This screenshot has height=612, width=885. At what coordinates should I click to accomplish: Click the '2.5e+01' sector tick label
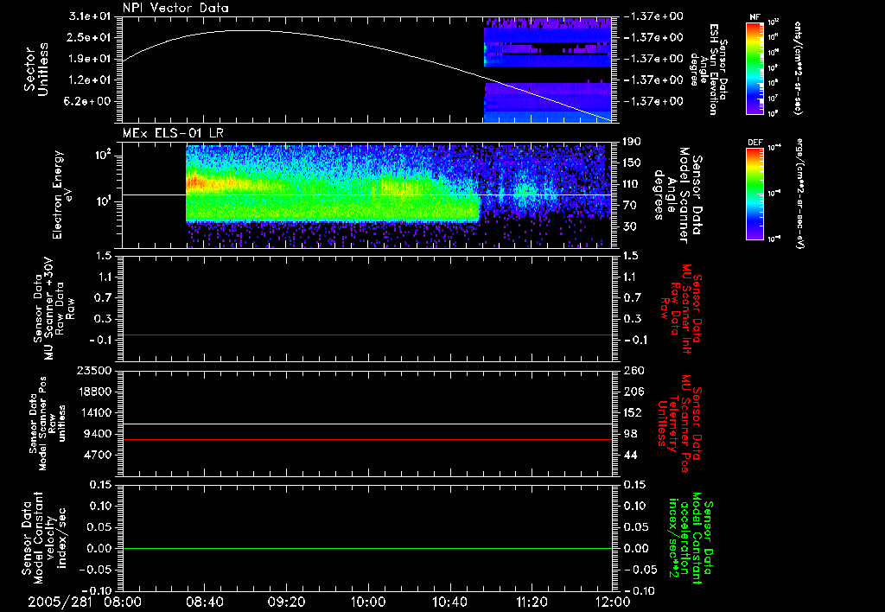[x=90, y=37]
